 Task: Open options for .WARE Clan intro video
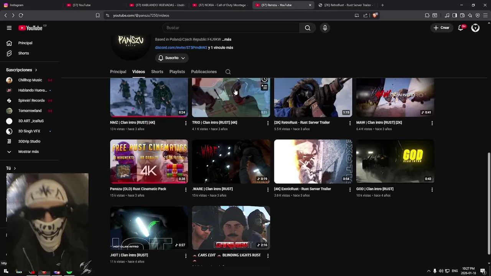(268, 189)
